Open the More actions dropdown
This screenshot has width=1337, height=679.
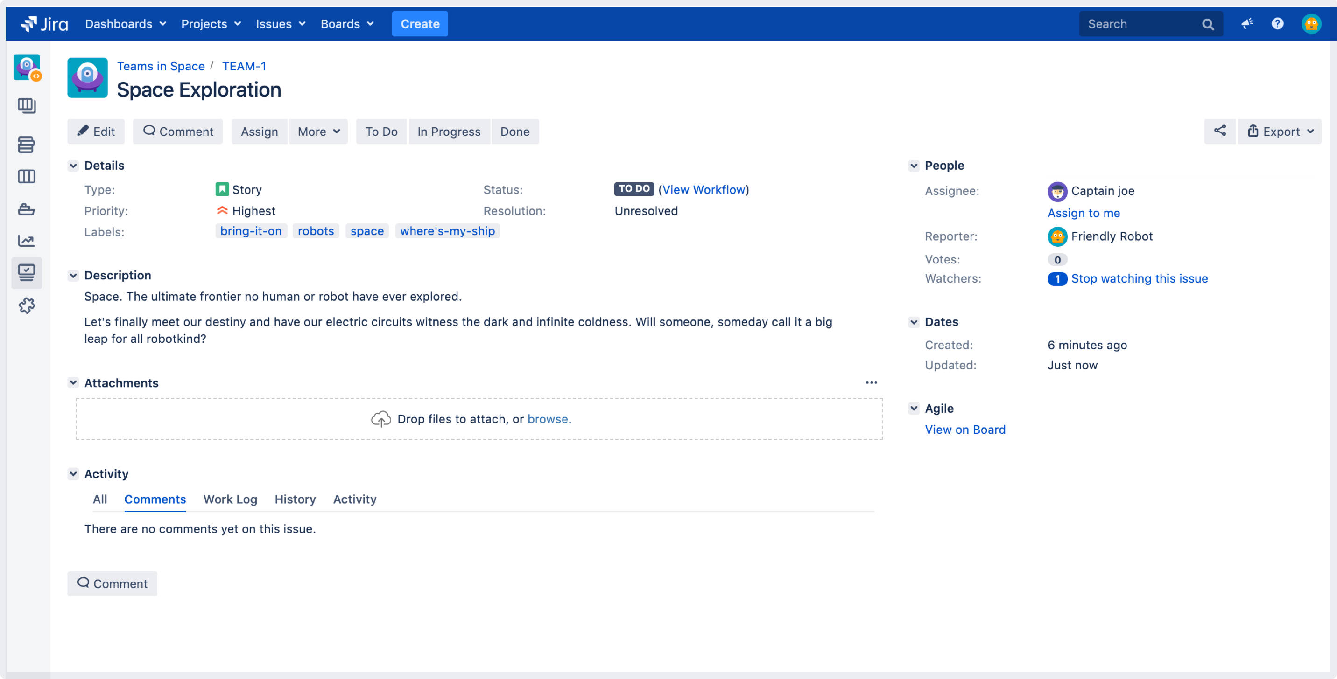pyautogui.click(x=319, y=132)
